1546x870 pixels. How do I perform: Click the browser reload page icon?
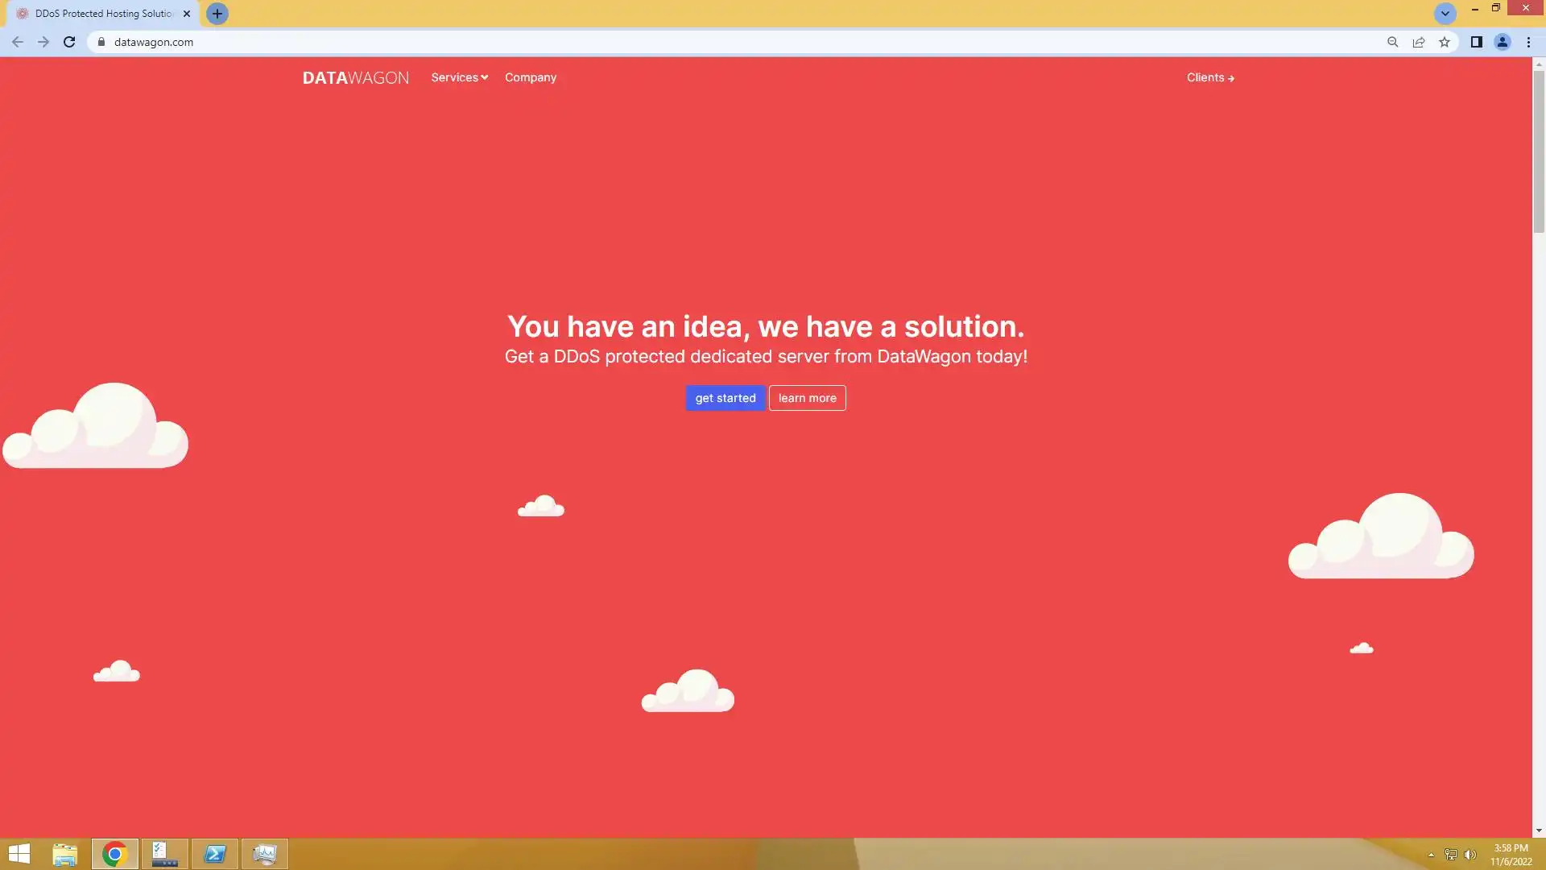tap(69, 42)
